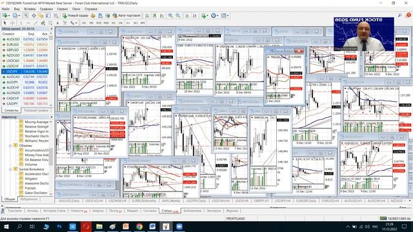Collapse the Билла Вильямса group
Viewport: 413px width, 232px height.
(x=10, y=169)
